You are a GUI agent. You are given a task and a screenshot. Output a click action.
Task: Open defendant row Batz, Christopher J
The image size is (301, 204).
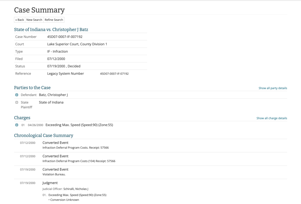coord(53,95)
